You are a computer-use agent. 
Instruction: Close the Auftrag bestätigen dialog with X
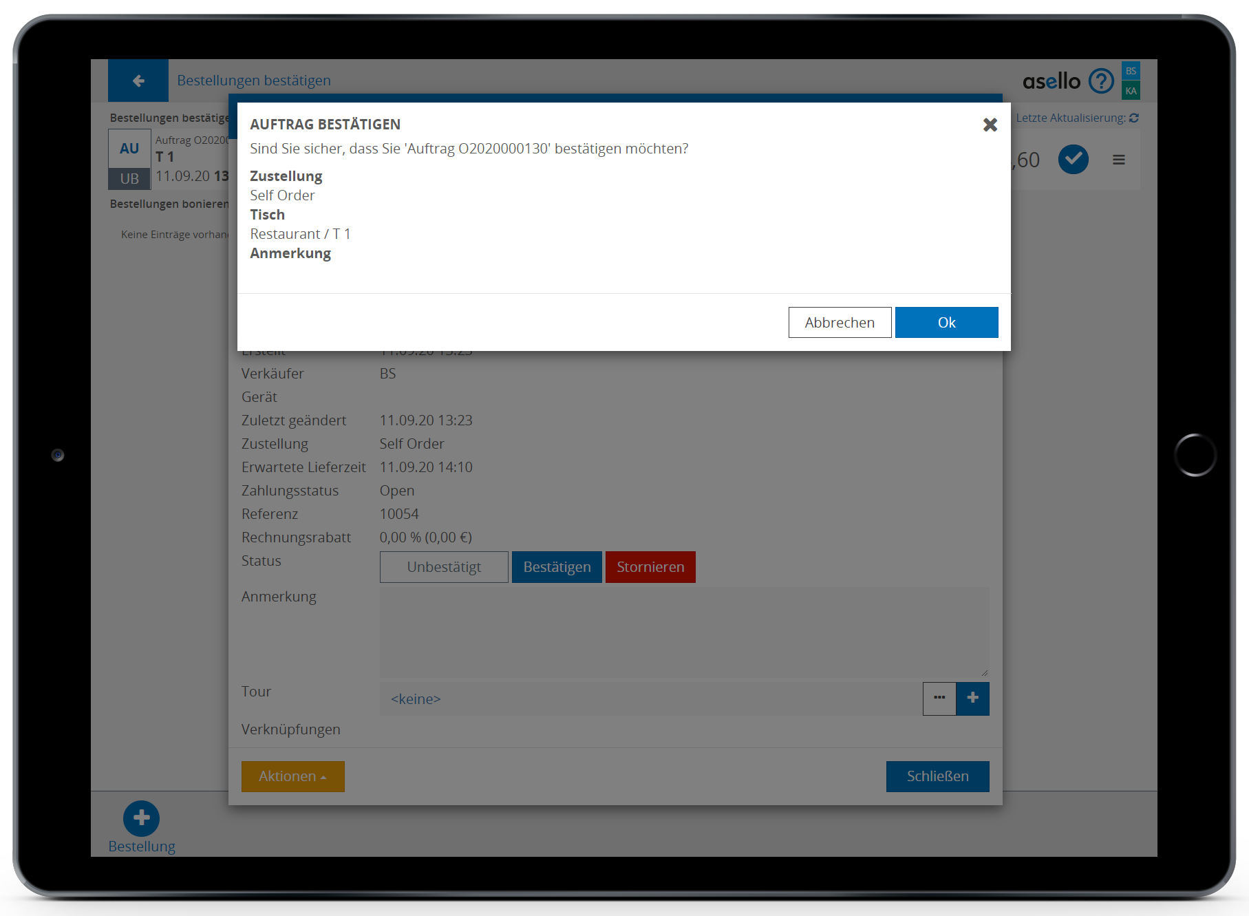(990, 125)
